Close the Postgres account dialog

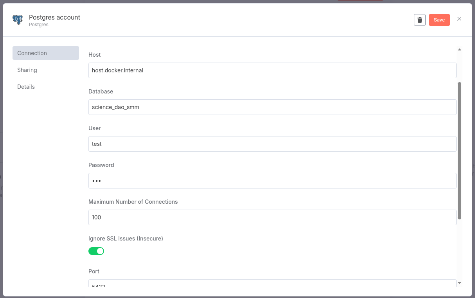click(x=459, y=19)
